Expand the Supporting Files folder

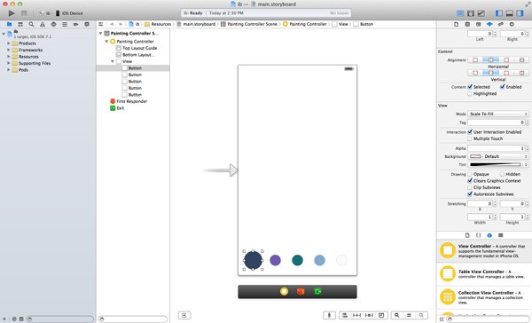point(9,63)
